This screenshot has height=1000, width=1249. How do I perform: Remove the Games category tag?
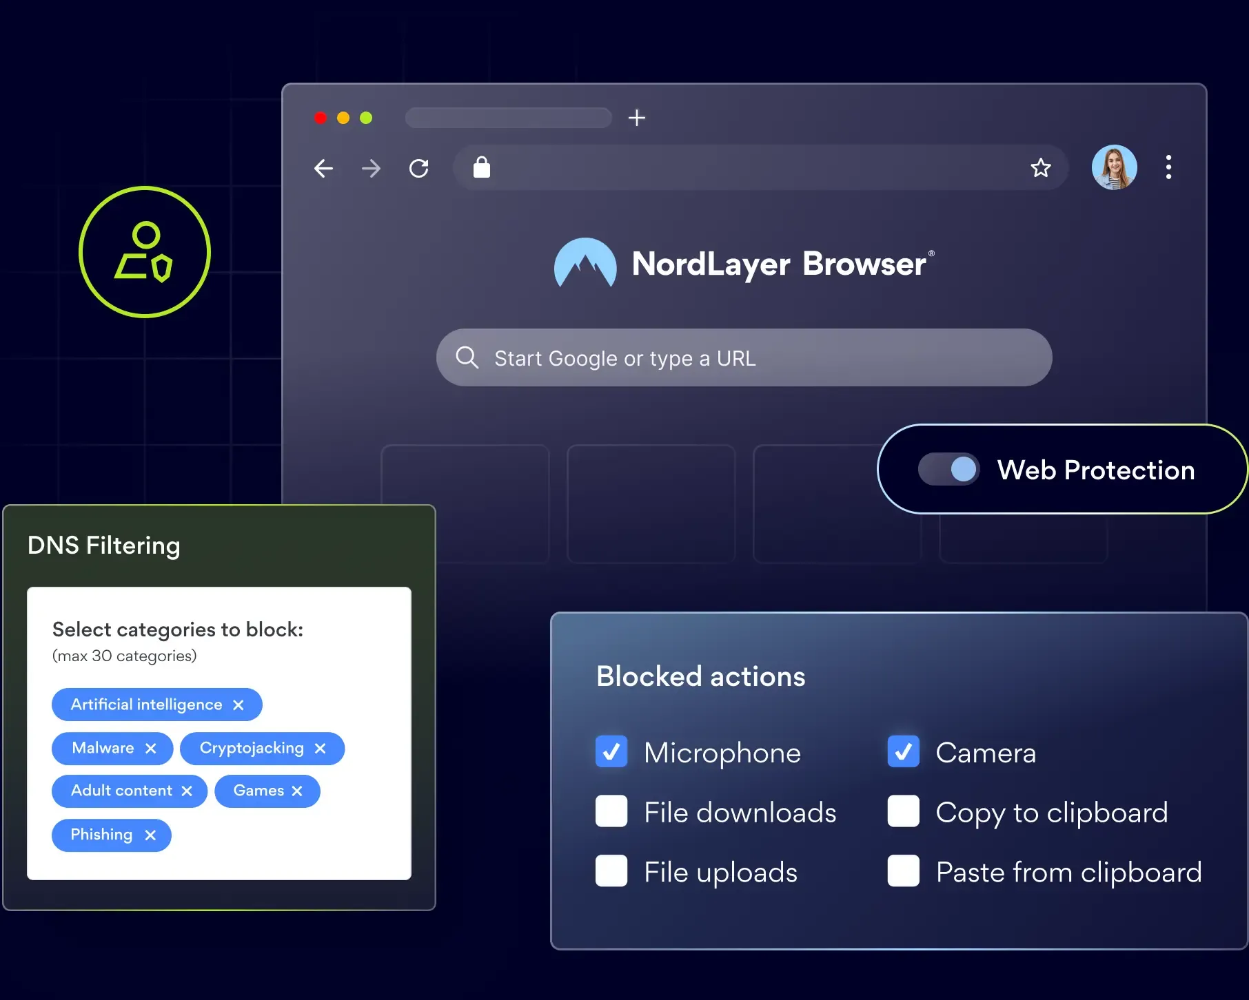pyautogui.click(x=297, y=791)
